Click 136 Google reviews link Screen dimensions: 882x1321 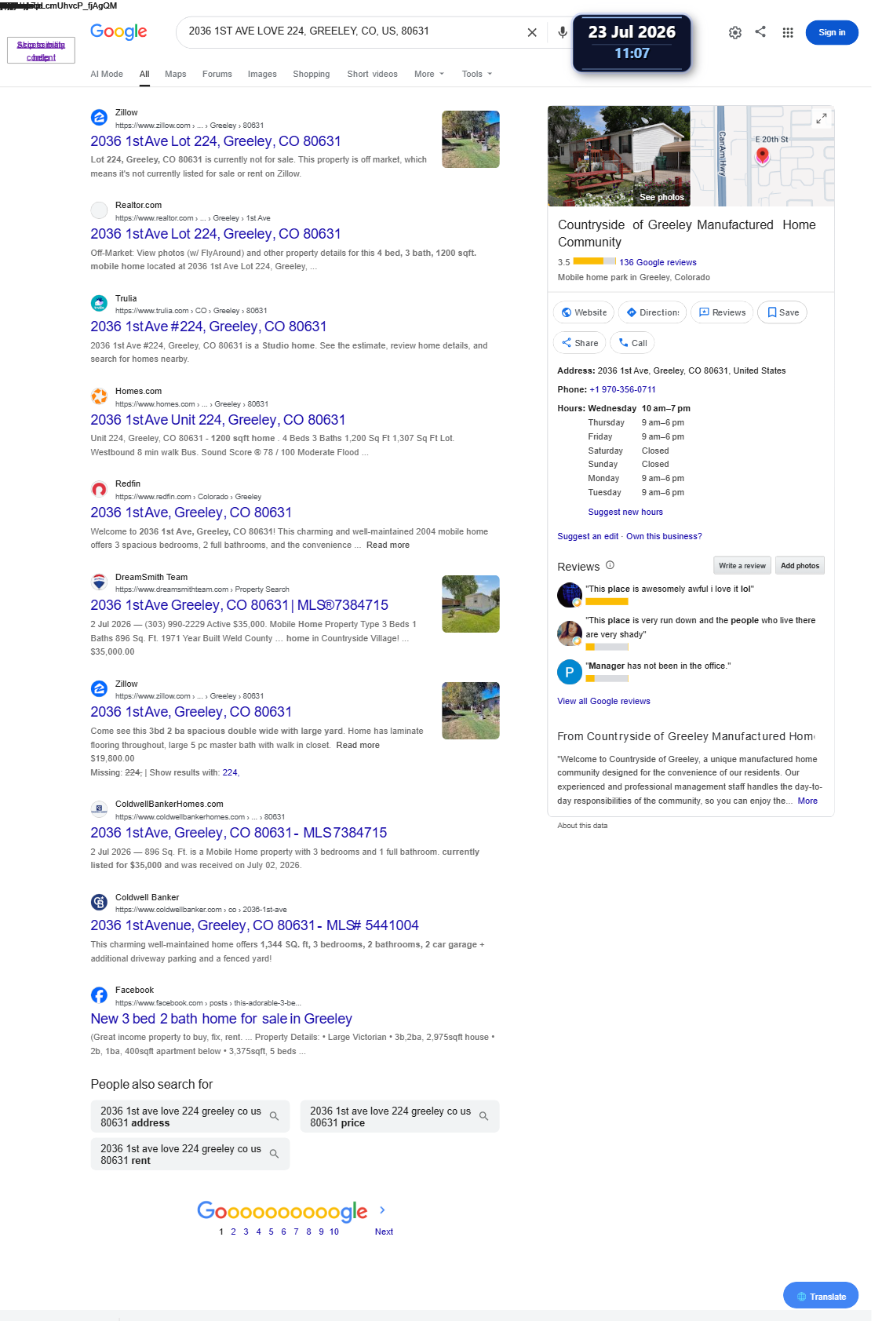point(658,262)
